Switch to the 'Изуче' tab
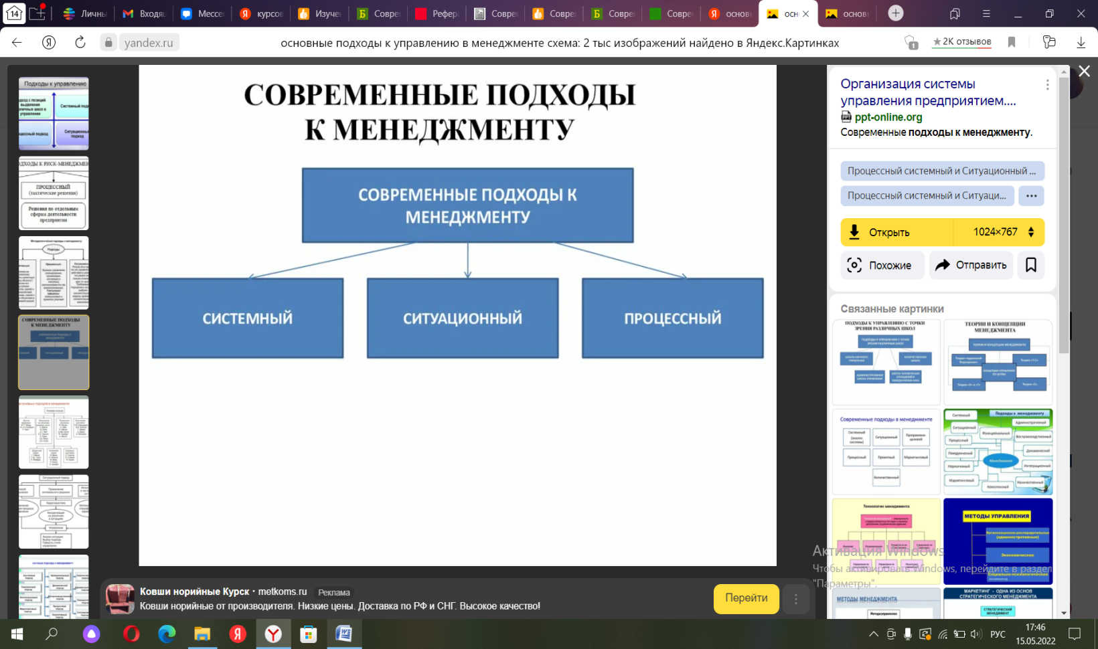 [x=320, y=13]
